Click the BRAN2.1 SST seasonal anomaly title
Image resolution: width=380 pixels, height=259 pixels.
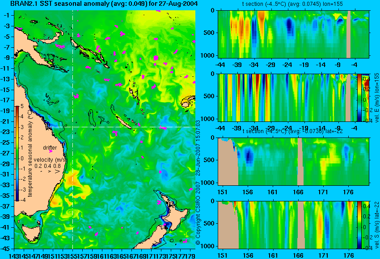click(x=104, y=4)
